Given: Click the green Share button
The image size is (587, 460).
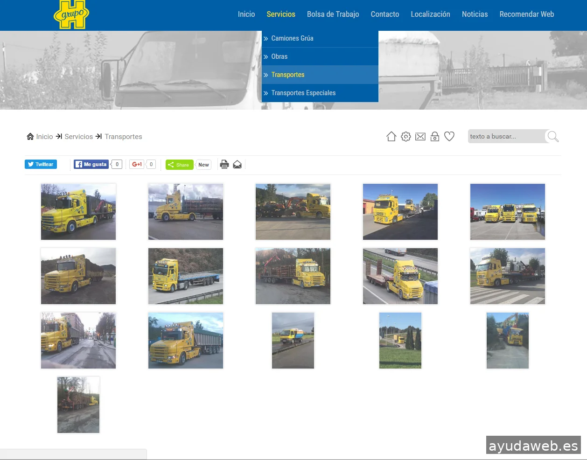Looking at the screenshot, I should (179, 165).
